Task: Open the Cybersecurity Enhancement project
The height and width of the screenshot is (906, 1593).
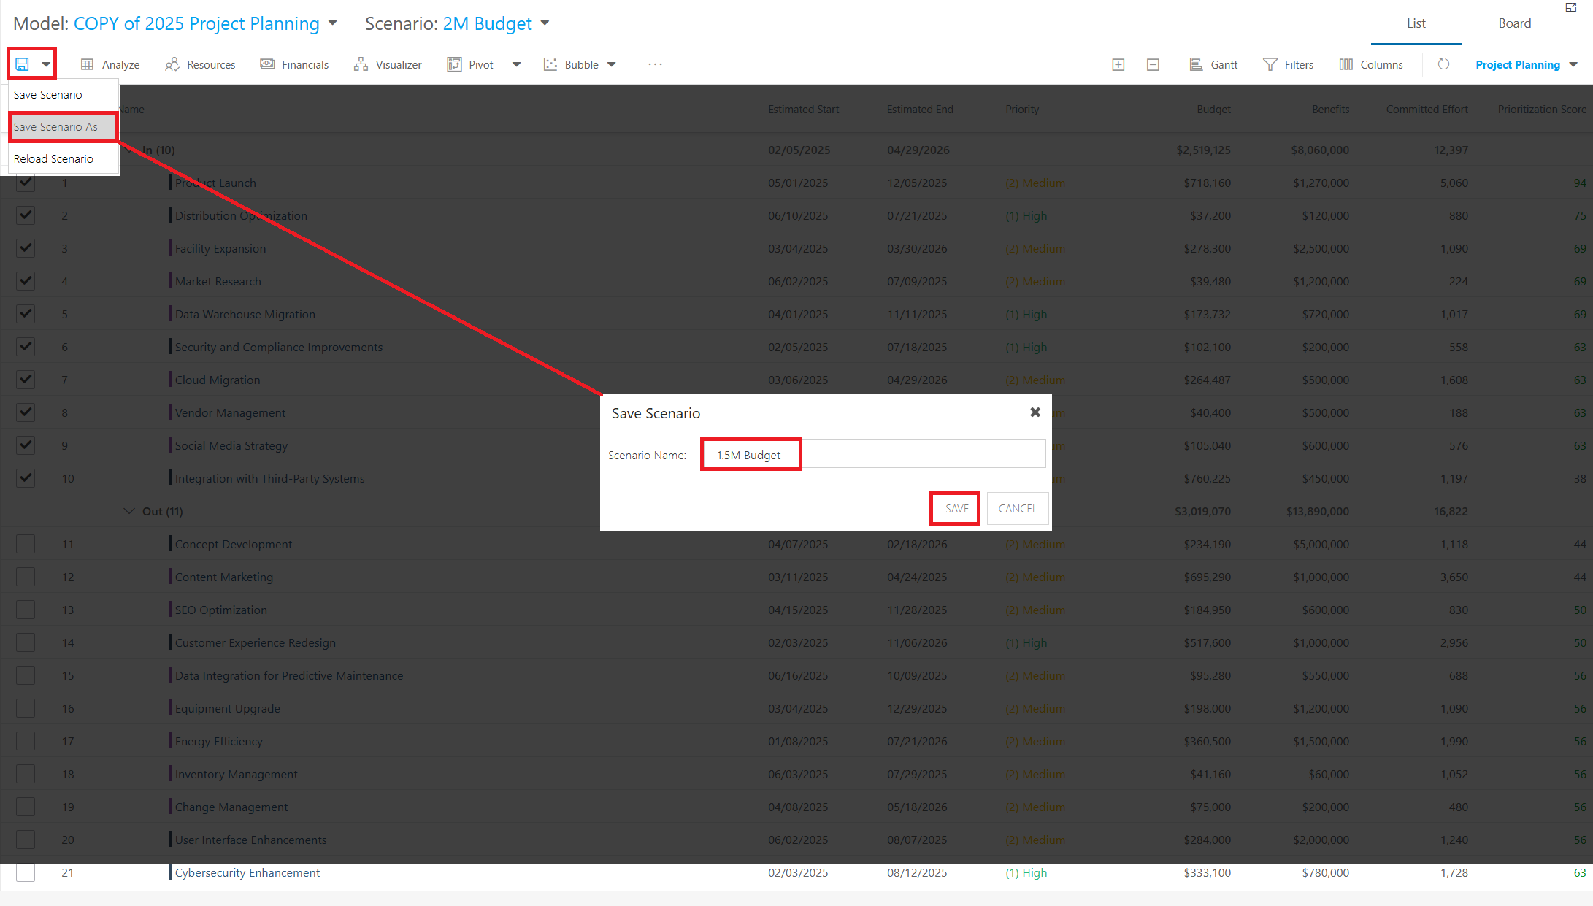Action: (247, 872)
